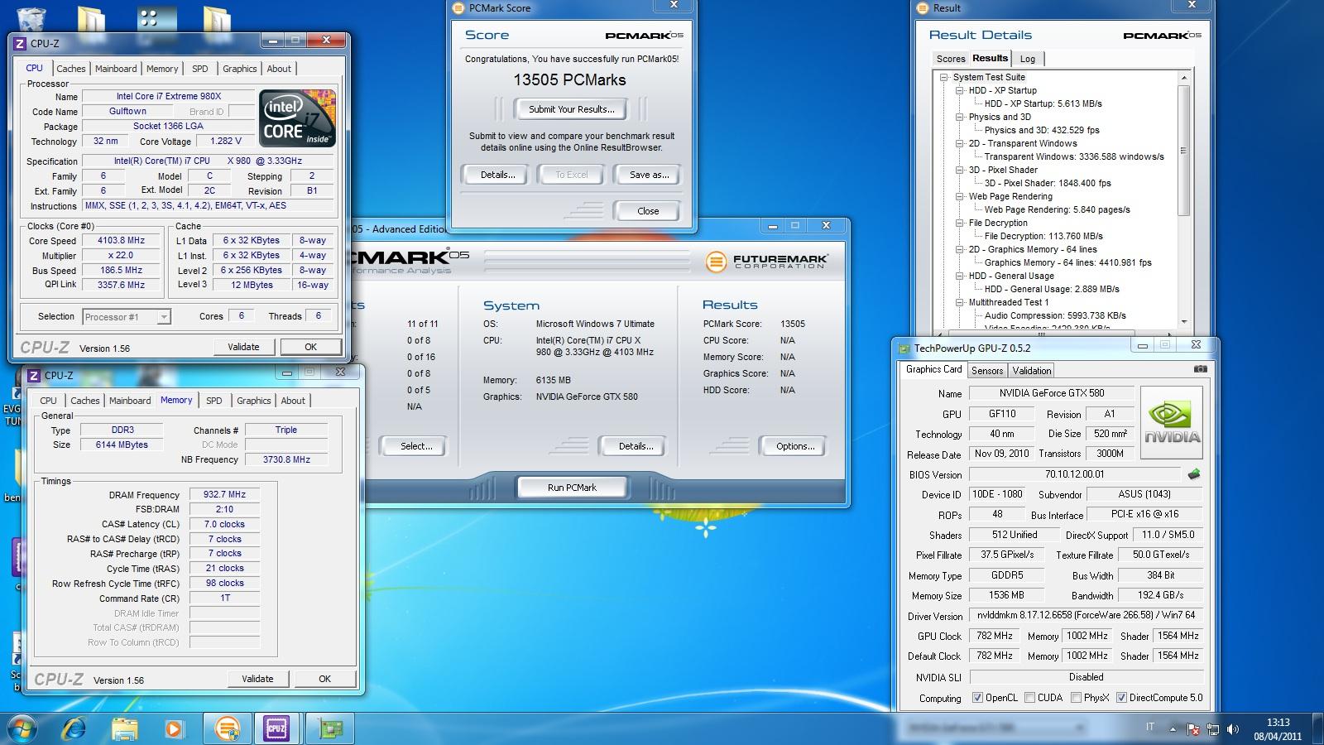This screenshot has width=1324, height=745.
Task: Open the Mainboard tab in the CPU-Z CPU tab window
Action: click(x=116, y=69)
